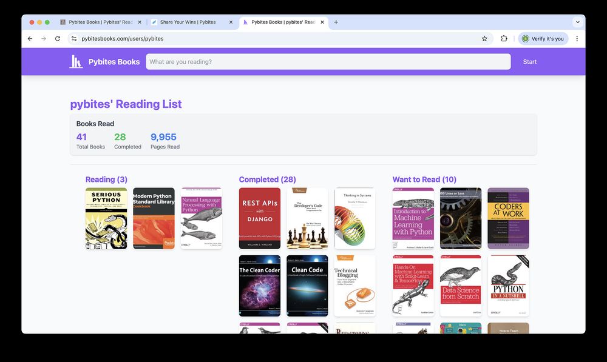Screen dimensions: 607x362
Task: Open a new browser tab
Action: 336,22
